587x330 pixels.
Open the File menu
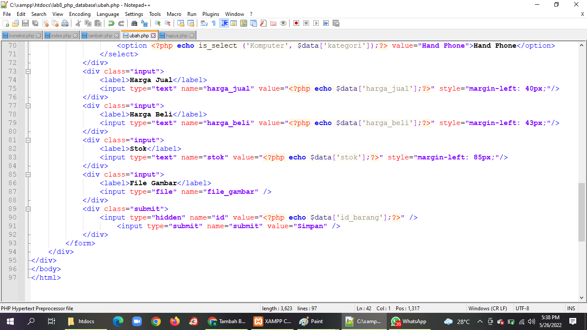click(7, 14)
